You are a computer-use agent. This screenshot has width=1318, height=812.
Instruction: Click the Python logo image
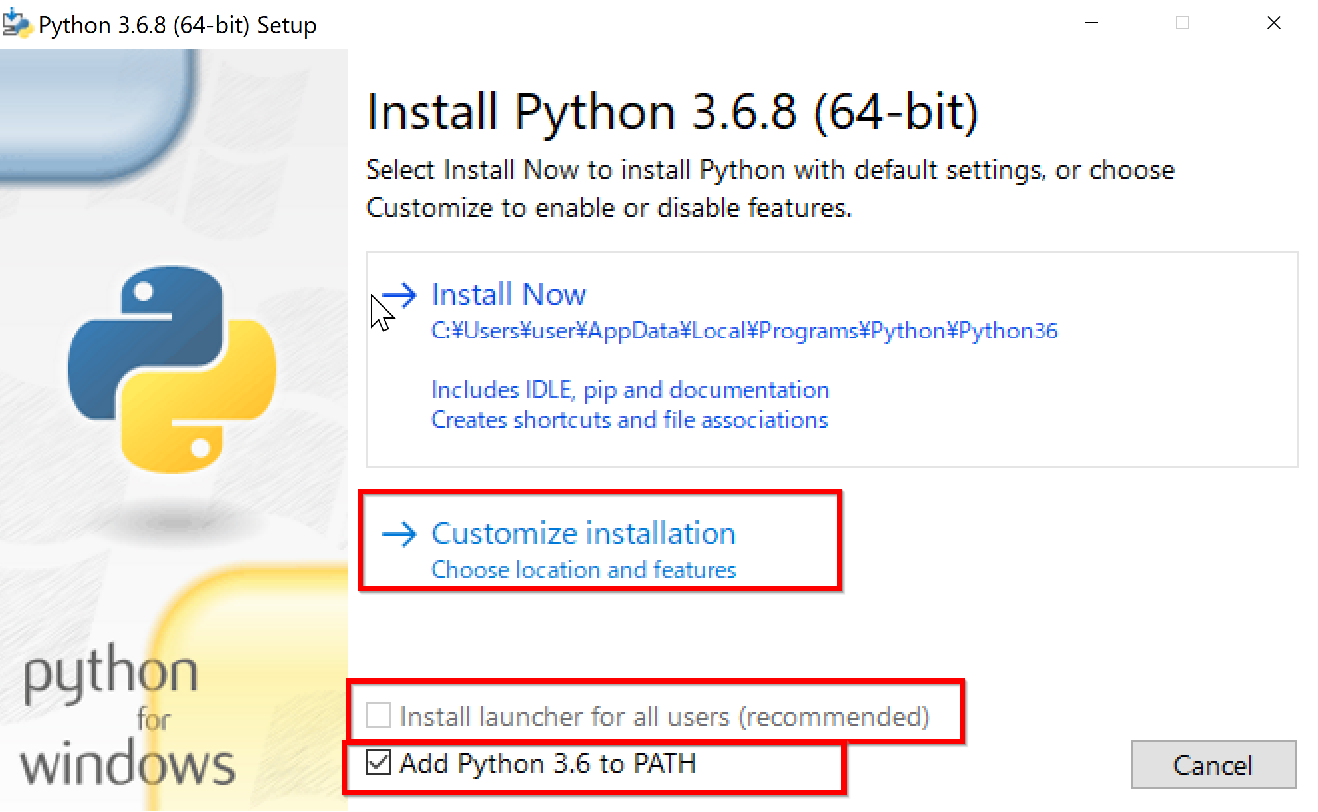tap(172, 369)
